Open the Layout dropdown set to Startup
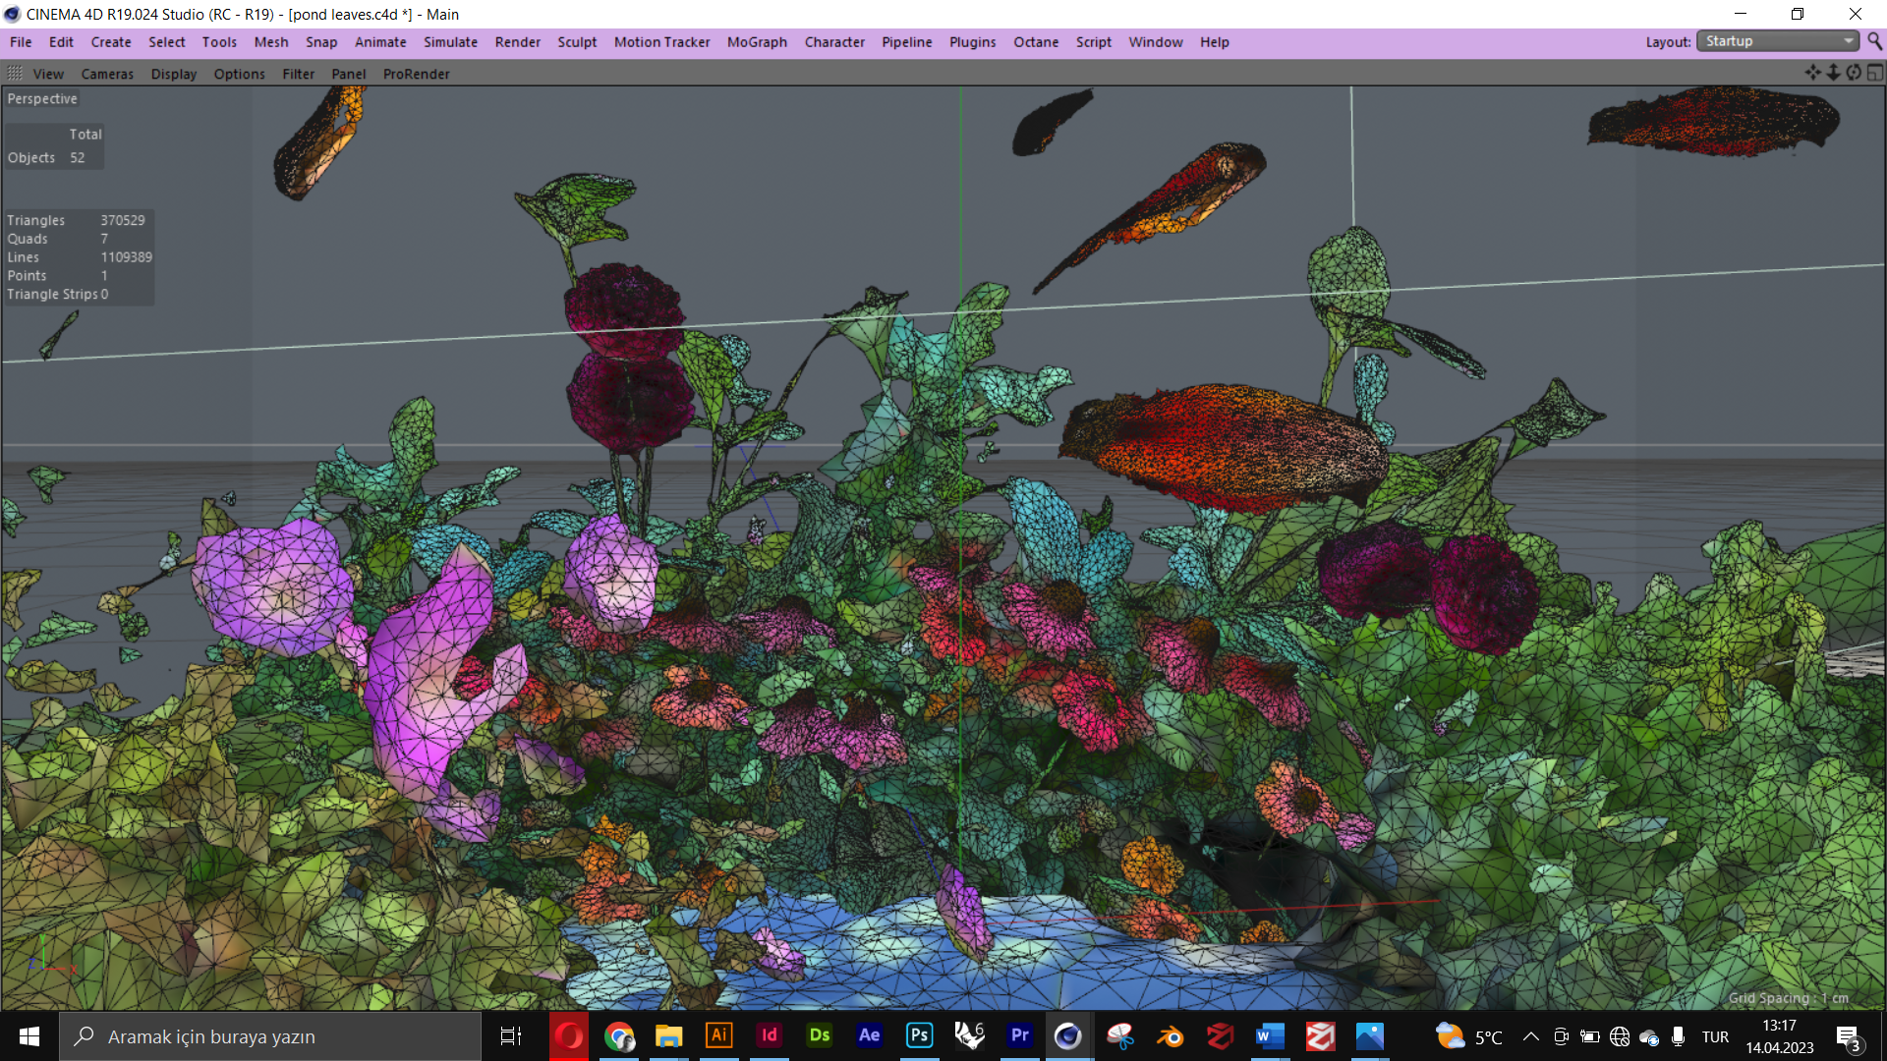 [x=1777, y=41]
